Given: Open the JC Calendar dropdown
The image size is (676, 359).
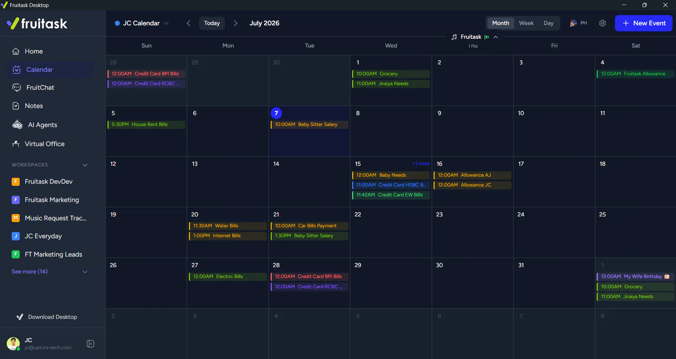Looking at the screenshot, I should click(142, 23).
